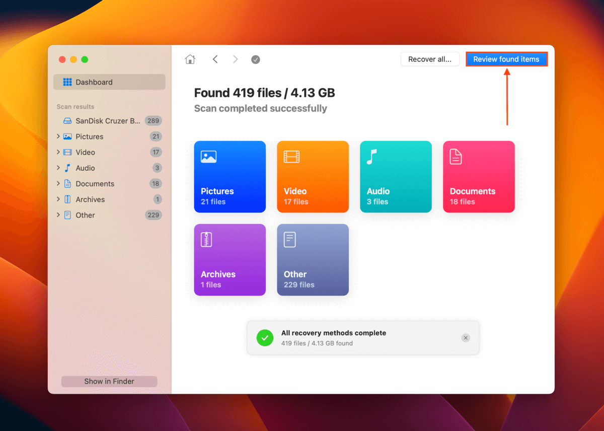The height and width of the screenshot is (431, 604).
Task: Navigate back with the left arrow
Action: click(215, 59)
